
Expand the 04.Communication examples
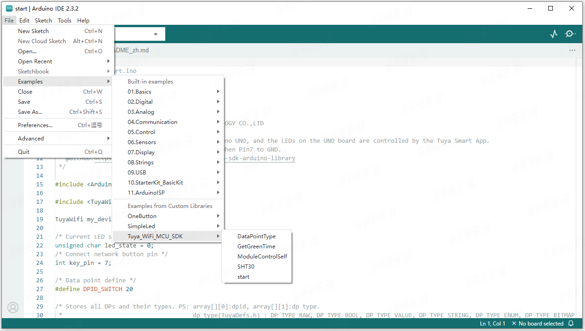[168, 122]
